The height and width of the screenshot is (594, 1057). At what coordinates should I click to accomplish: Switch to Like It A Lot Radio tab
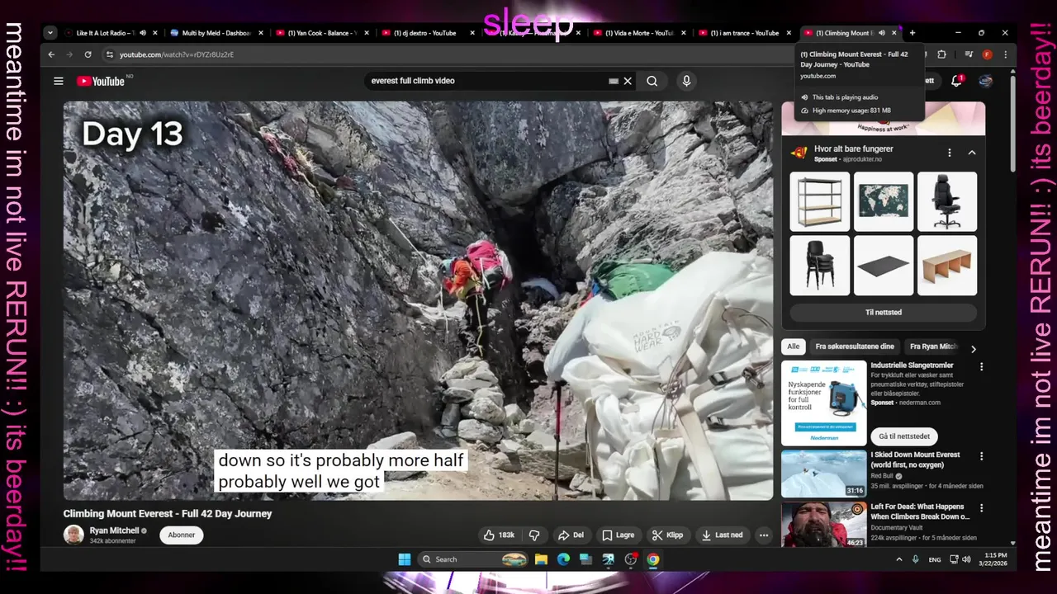[107, 33]
